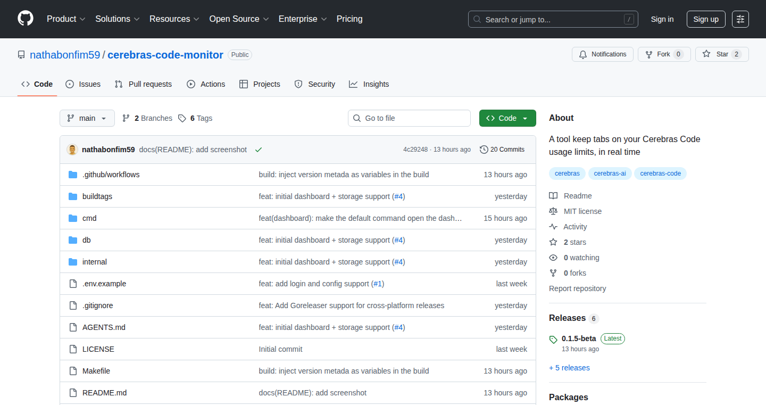Expand the Solutions menu
Image resolution: width=766 pixels, height=405 pixels.
pyautogui.click(x=118, y=19)
